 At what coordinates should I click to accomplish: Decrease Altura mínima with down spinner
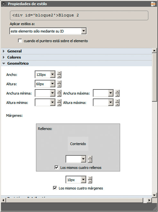coord(59,104)
